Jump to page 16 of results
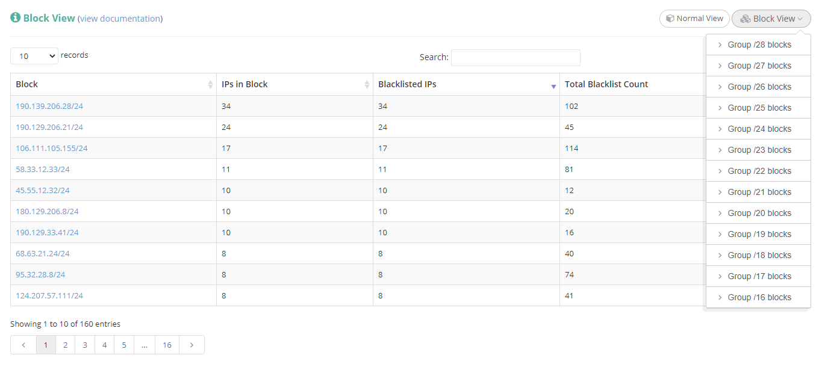Viewport: 822px width, 370px height. [x=167, y=345]
